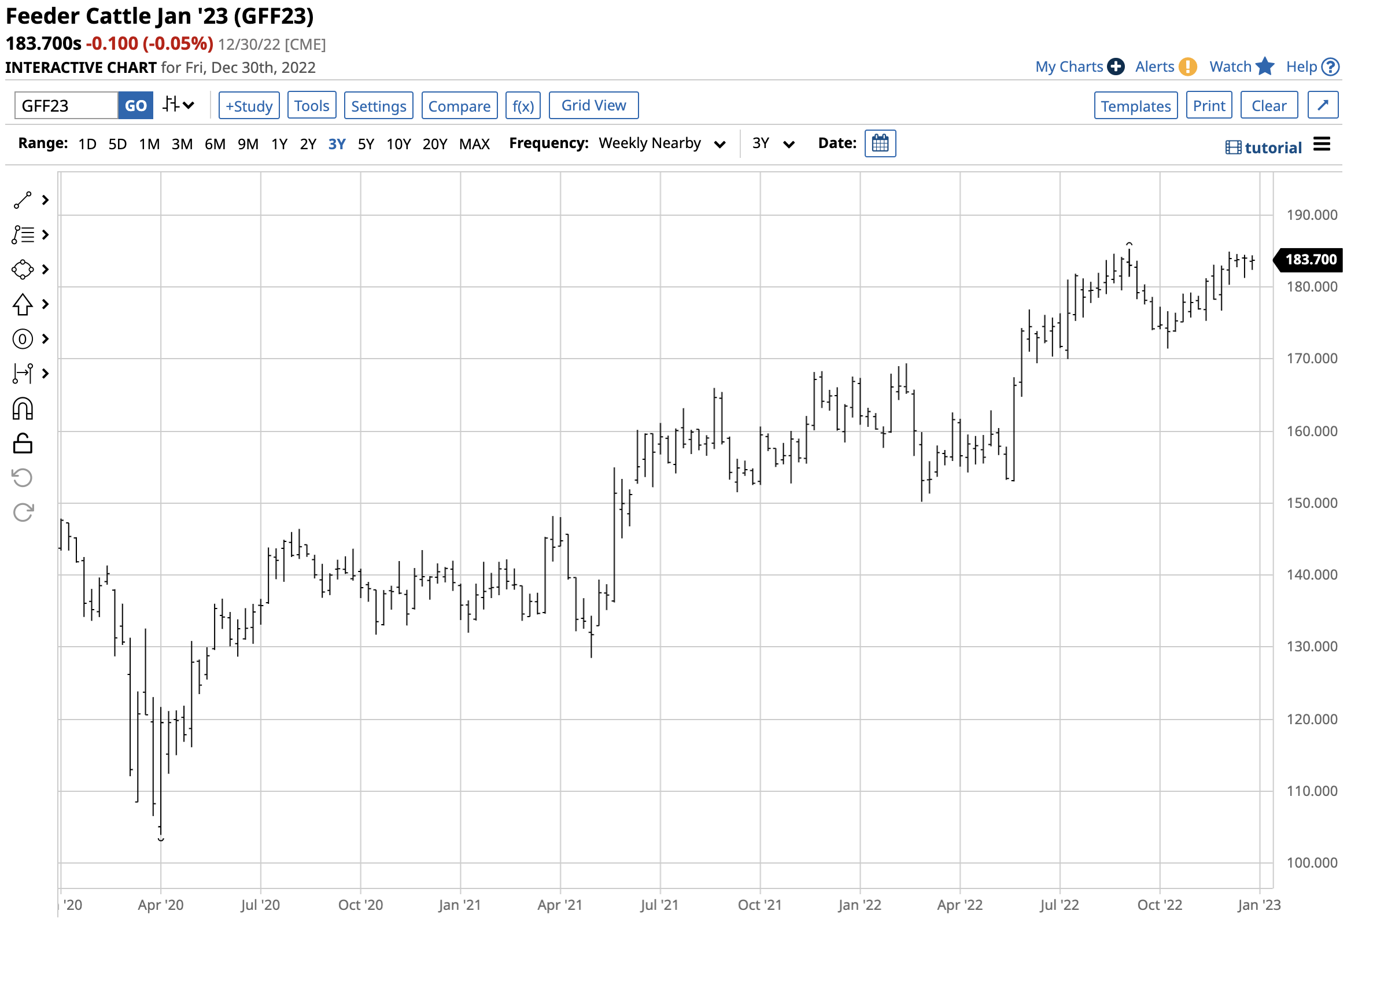Select the up arrow shape tool

tap(23, 304)
